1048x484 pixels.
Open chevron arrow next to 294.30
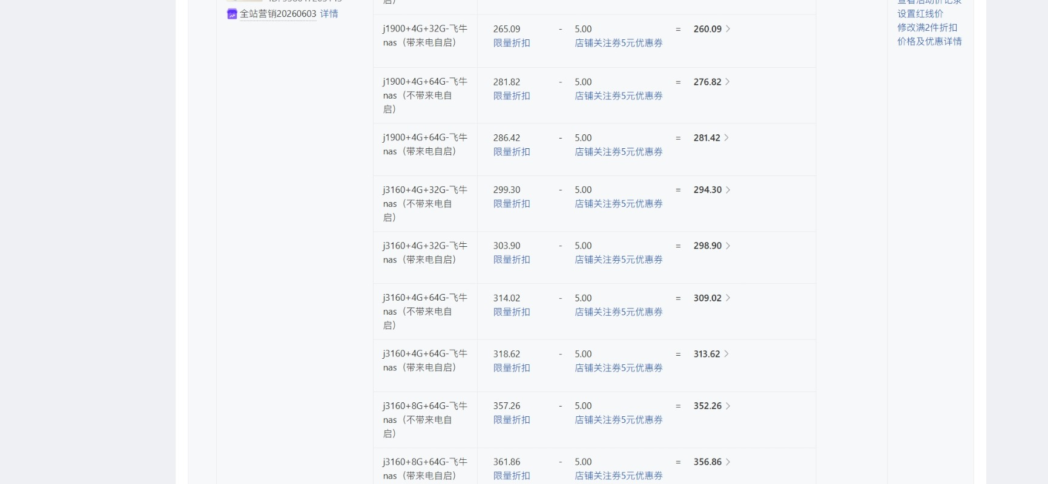pos(728,190)
